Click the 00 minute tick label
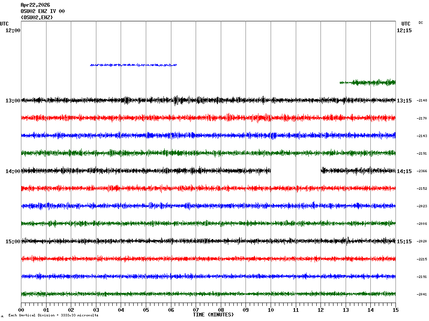This screenshot has width=429, height=321. click(21, 310)
